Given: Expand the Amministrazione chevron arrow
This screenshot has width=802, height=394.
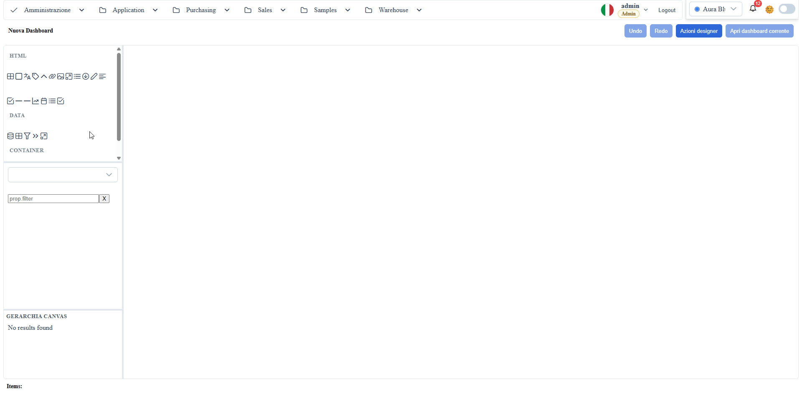Looking at the screenshot, I should (81, 10).
